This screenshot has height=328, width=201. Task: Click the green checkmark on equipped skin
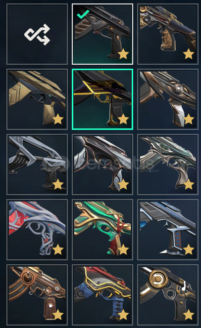click(x=83, y=14)
